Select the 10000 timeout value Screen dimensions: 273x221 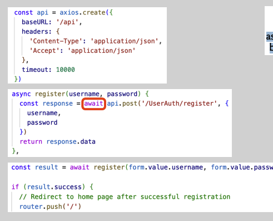pyautogui.click(x=66, y=70)
